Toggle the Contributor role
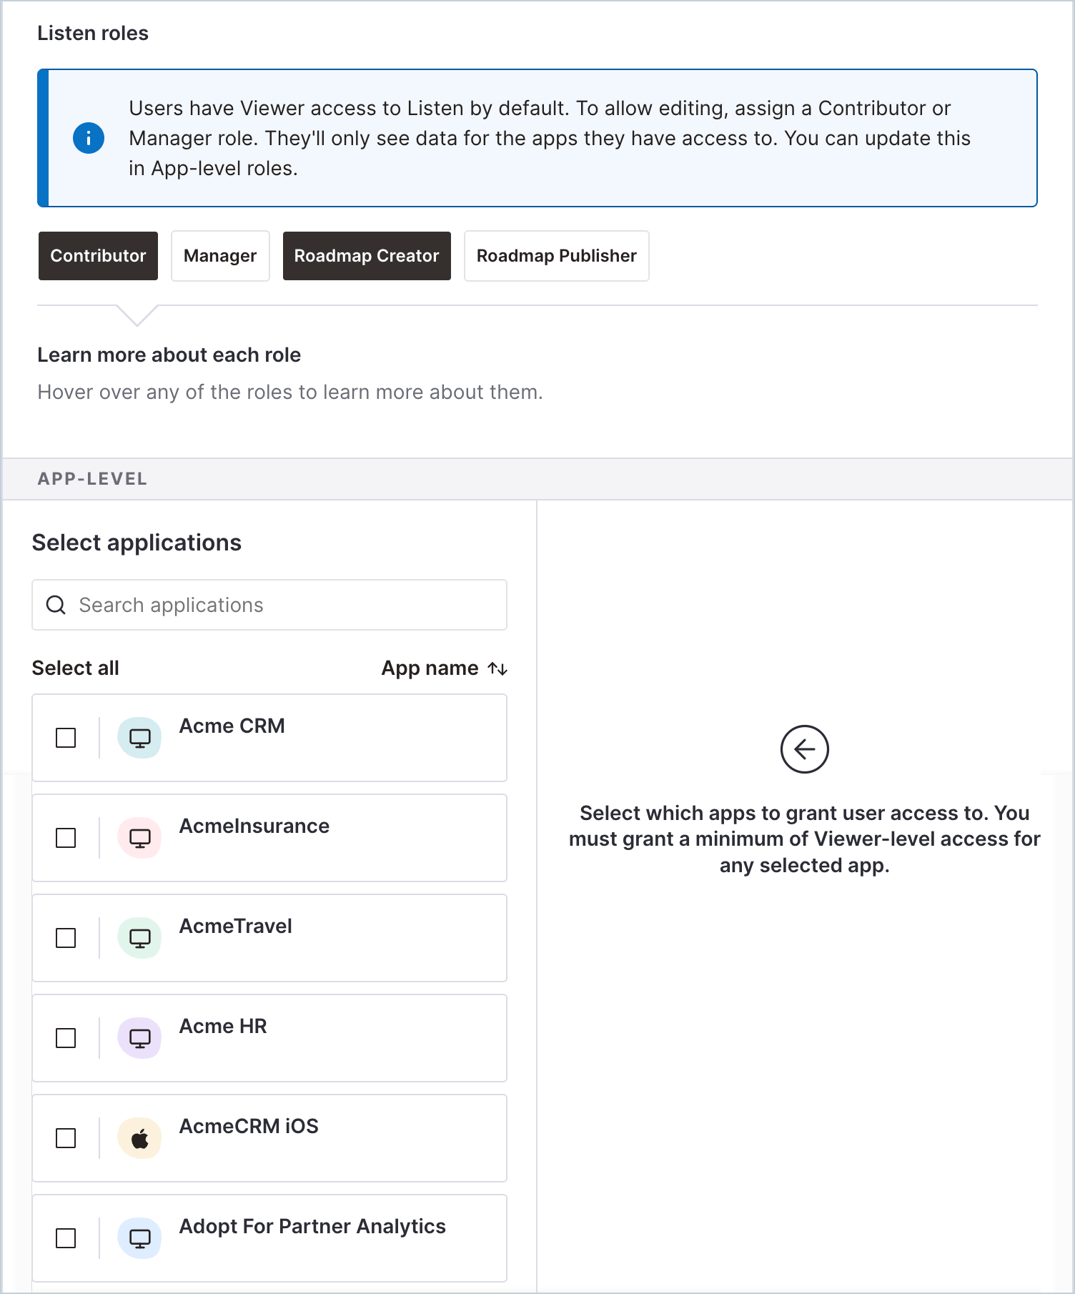 [x=98, y=256]
